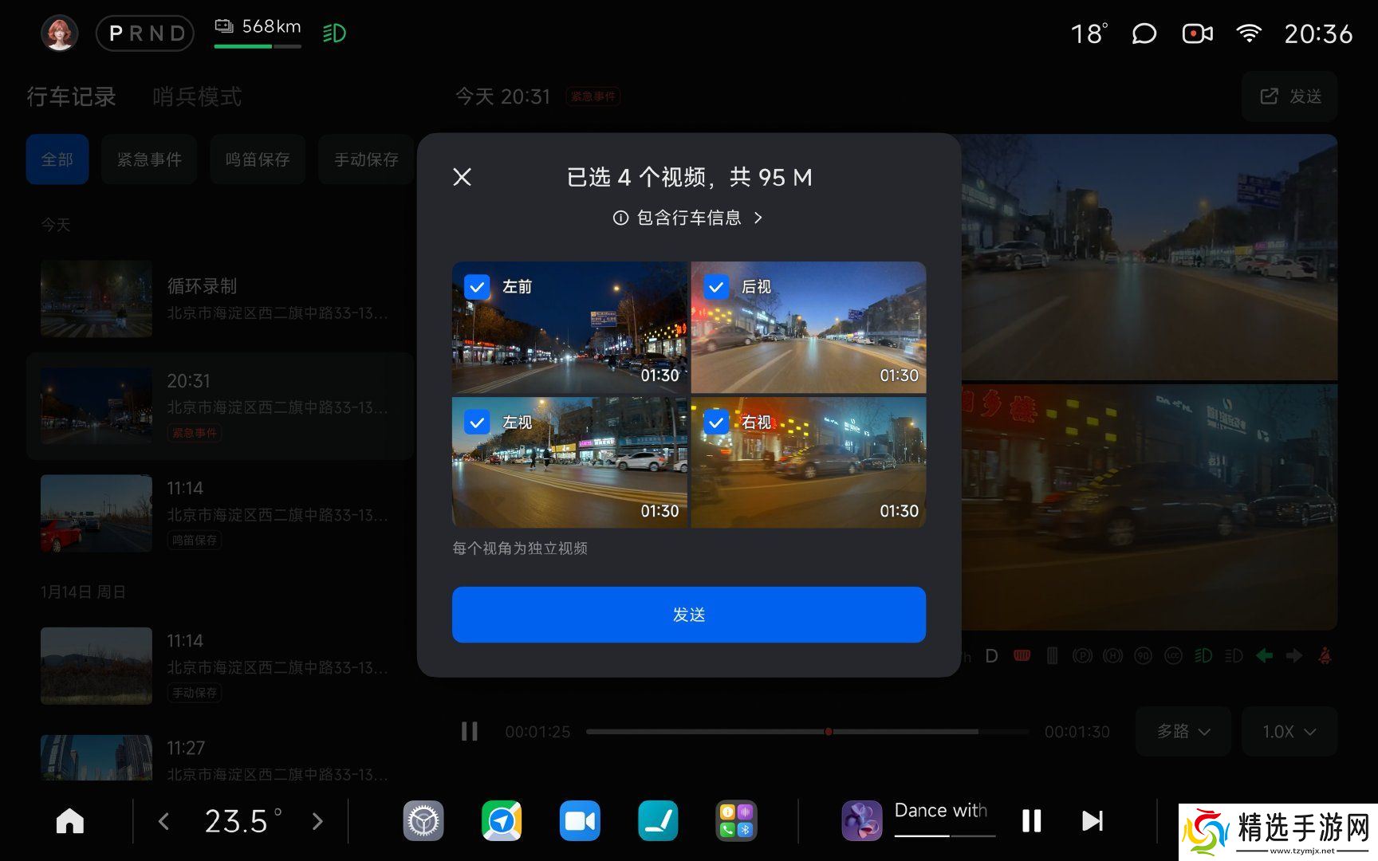Close the video selection dialog

click(463, 177)
